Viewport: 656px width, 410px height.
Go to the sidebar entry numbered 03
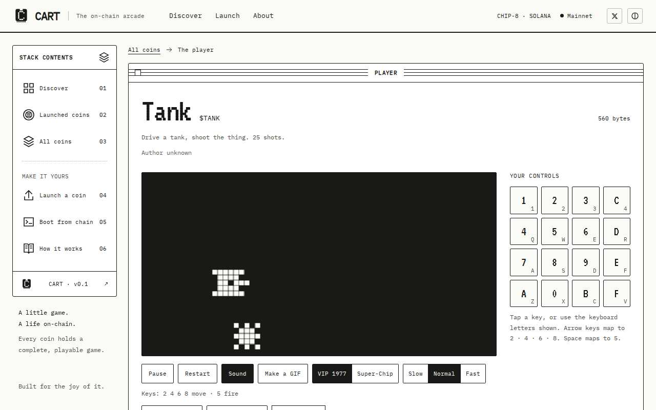(x=65, y=141)
